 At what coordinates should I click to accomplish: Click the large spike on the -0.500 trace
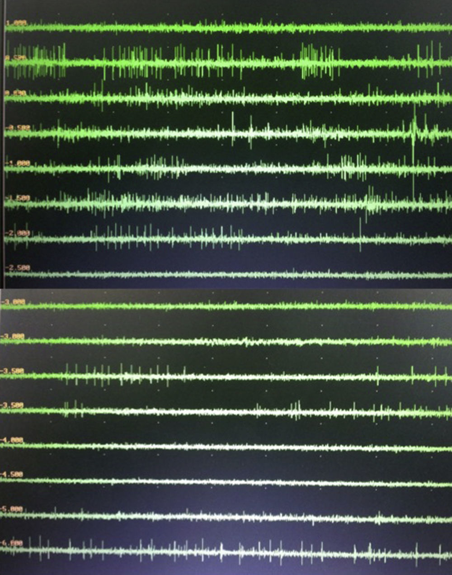413,131
